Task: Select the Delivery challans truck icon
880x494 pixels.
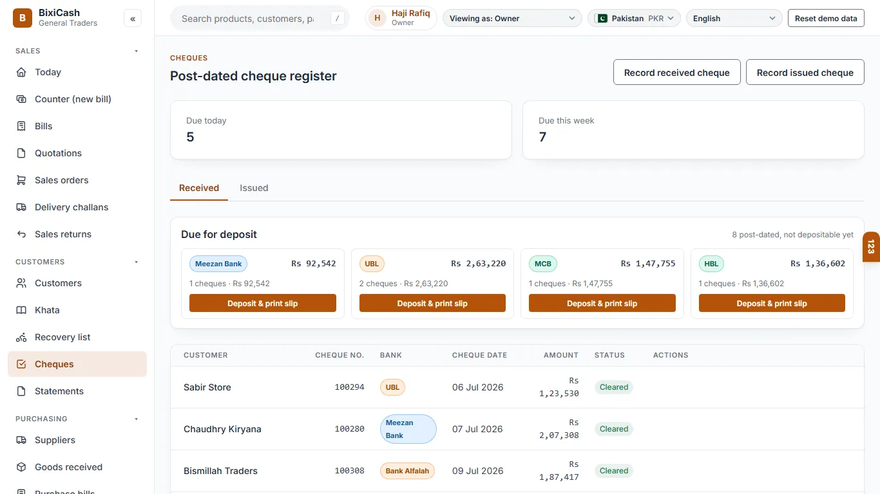Action: pos(21,207)
